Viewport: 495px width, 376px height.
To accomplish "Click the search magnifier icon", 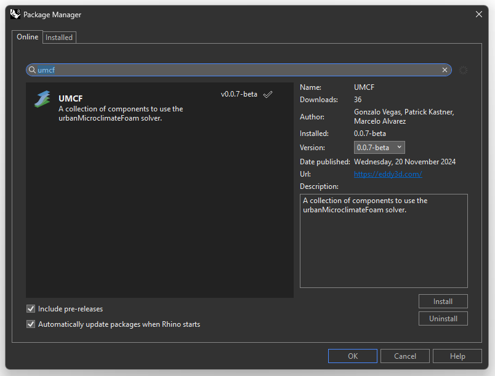I will click(32, 70).
